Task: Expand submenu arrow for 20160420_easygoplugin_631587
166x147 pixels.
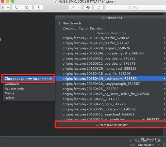Action: point(164,84)
